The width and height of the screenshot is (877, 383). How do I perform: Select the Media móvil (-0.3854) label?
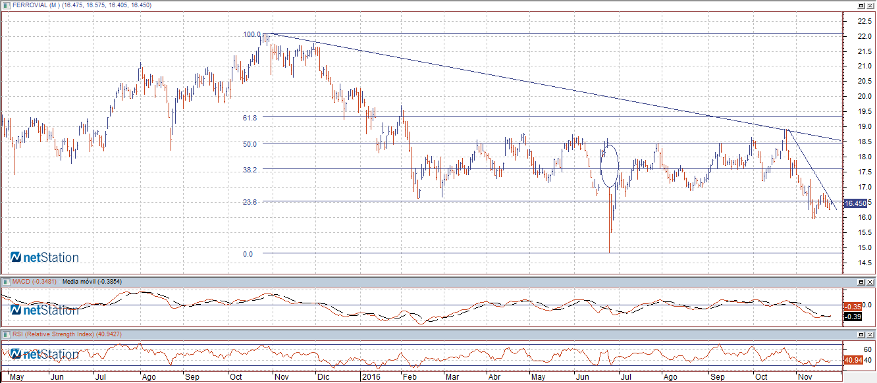pyautogui.click(x=92, y=282)
